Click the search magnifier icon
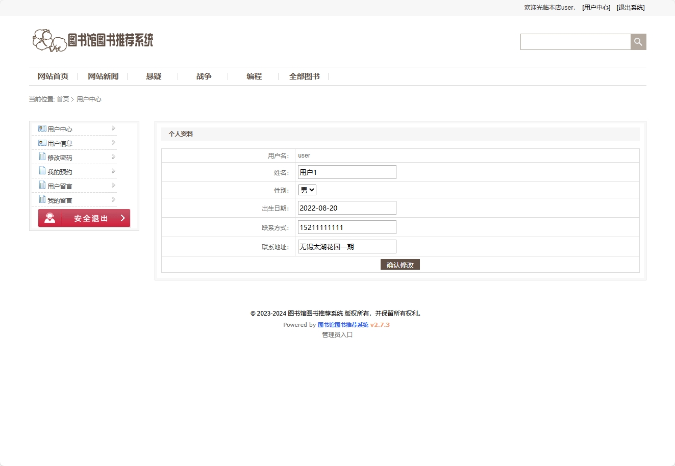The image size is (675, 466). 638,41
